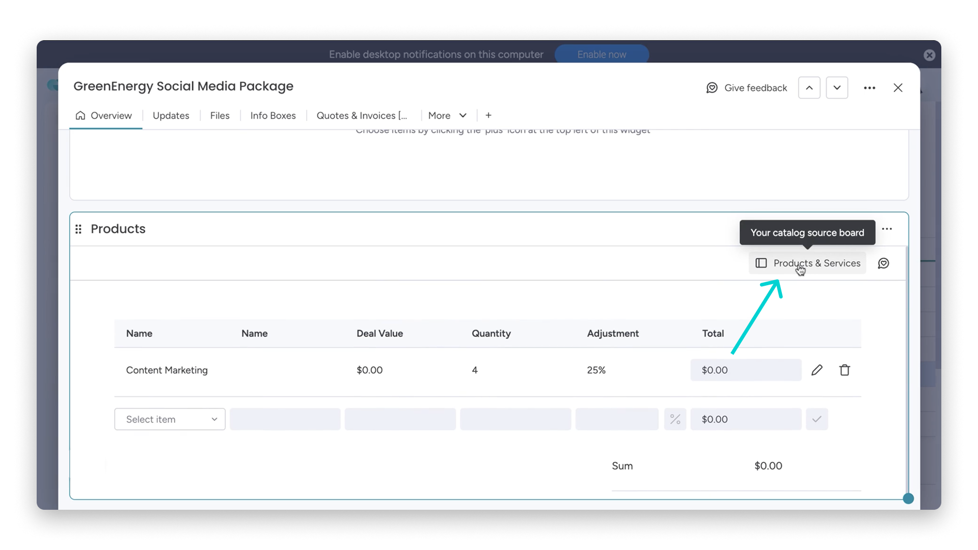Click the Sum amount $0.00
978x550 pixels.
[768, 466]
